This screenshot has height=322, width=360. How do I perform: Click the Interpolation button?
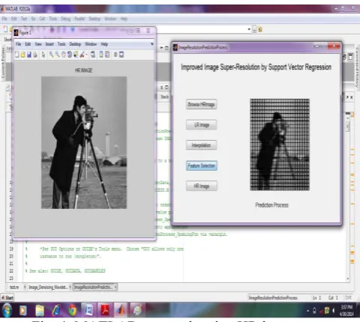(201, 145)
